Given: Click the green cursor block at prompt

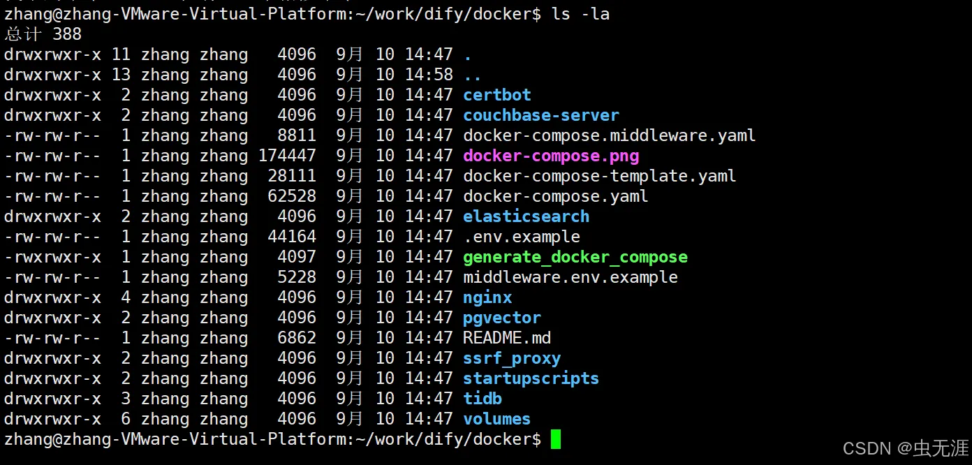Looking at the screenshot, I should (556, 439).
